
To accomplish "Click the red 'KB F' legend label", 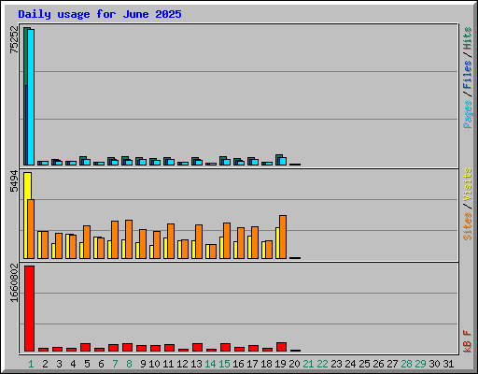I will (468, 341).
